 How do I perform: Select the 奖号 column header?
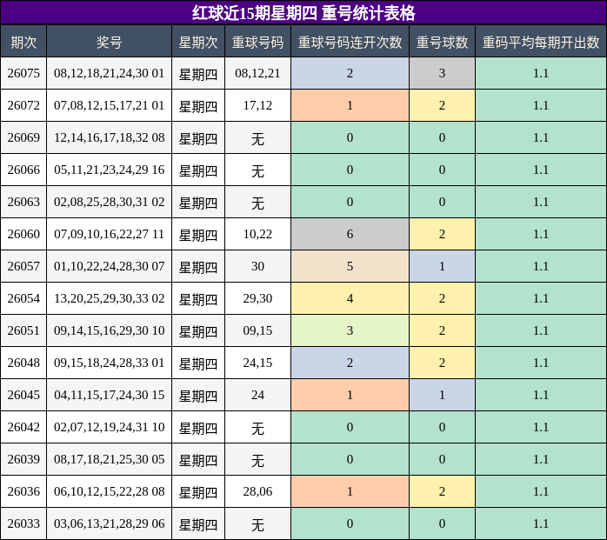coord(110,42)
